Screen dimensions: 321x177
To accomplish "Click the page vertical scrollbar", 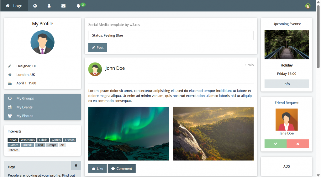I will coord(318,37).
